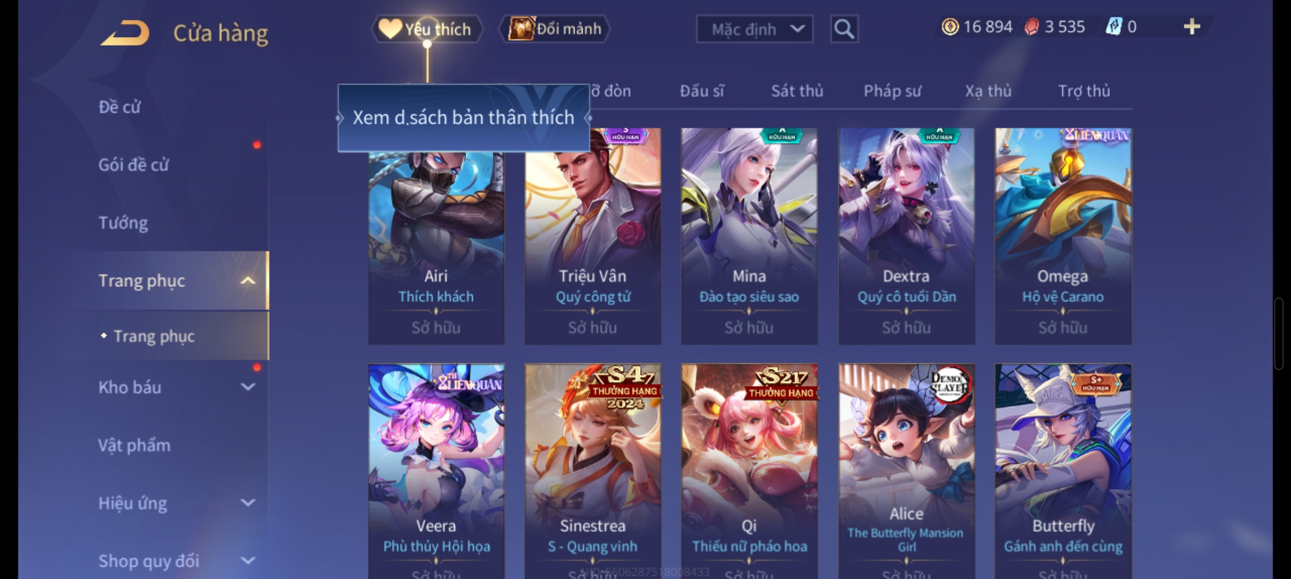Open Gói đề cử in sidebar

[x=133, y=165]
